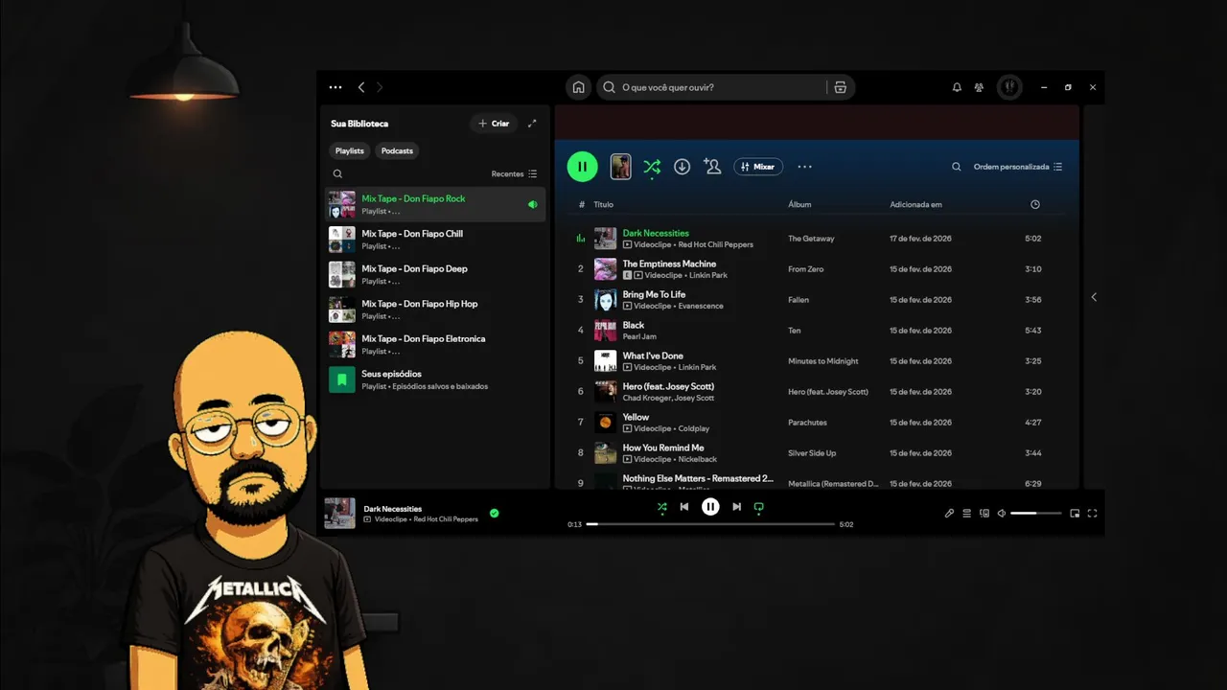This screenshot has width=1227, height=690.
Task: Open Mix Tape - Don Fiapo Deep
Action: pos(434,274)
